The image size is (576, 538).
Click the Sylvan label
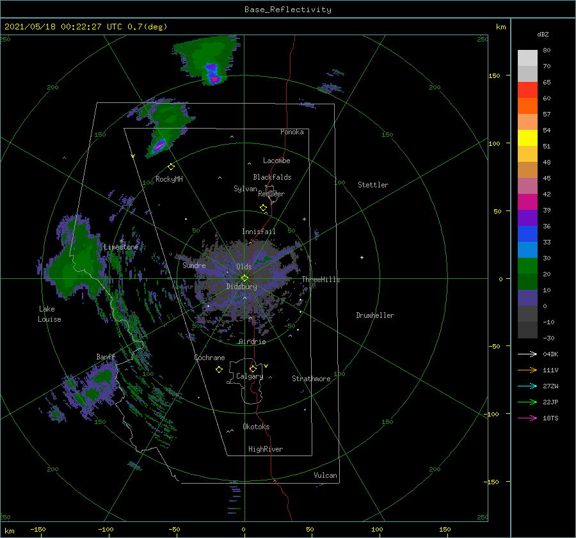pos(245,189)
